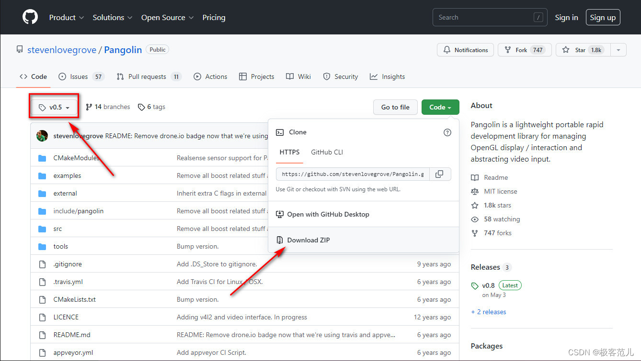
Task: Click the LICENCE file icon
Action: [x=42, y=317]
